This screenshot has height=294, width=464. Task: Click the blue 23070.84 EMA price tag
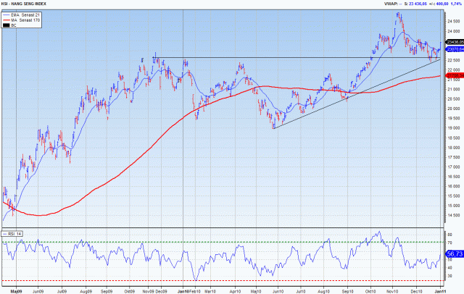click(x=453, y=49)
